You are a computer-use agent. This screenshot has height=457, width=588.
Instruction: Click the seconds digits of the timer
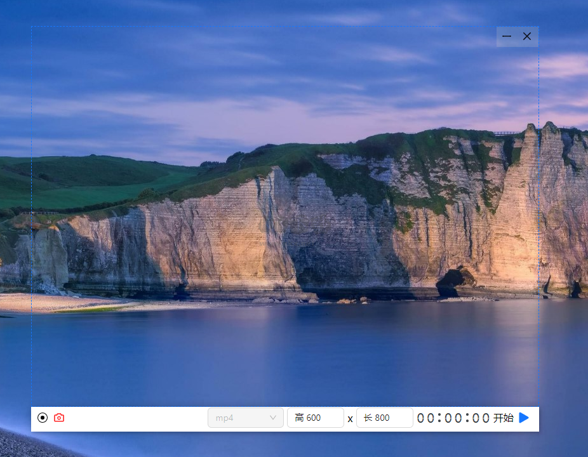pyautogui.click(x=481, y=418)
